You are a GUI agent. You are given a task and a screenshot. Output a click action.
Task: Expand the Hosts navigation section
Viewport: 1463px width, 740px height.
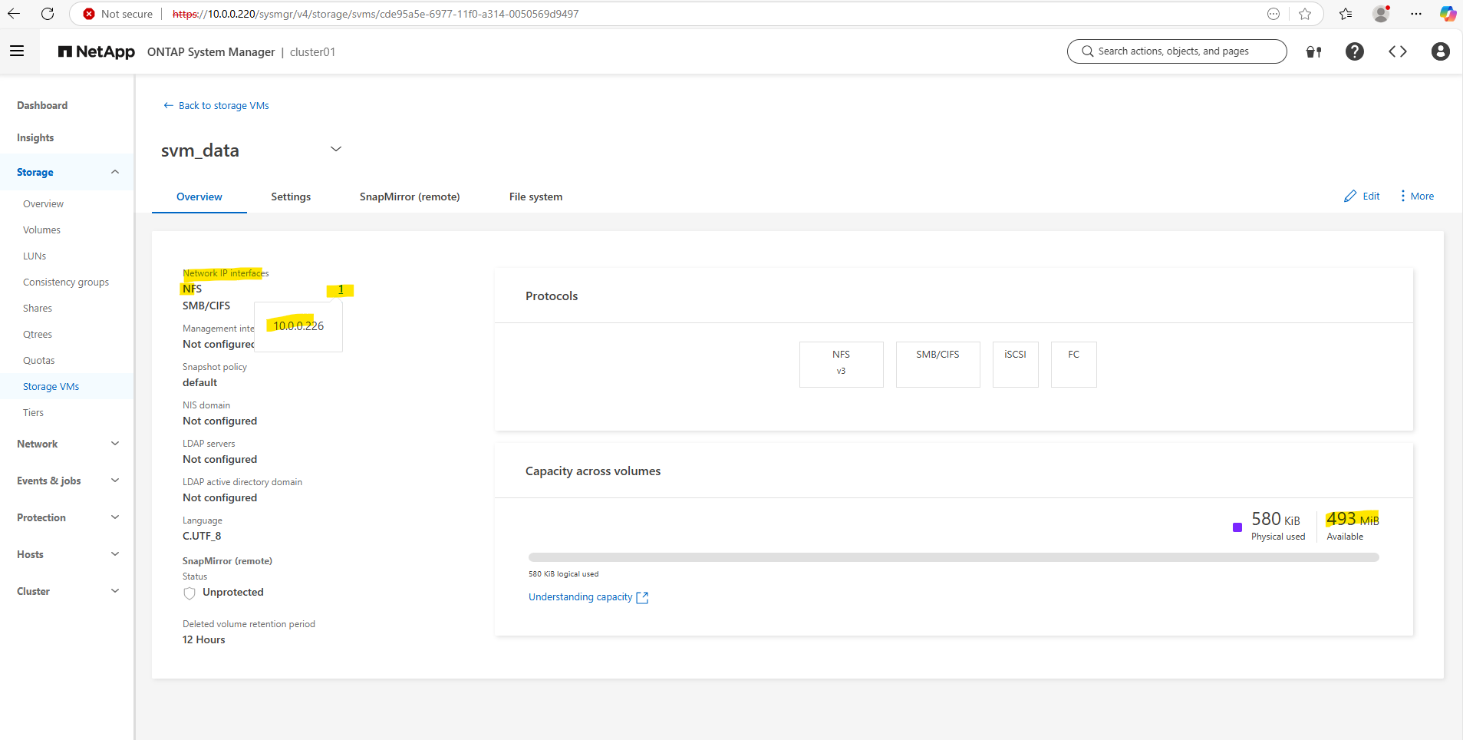[115, 554]
